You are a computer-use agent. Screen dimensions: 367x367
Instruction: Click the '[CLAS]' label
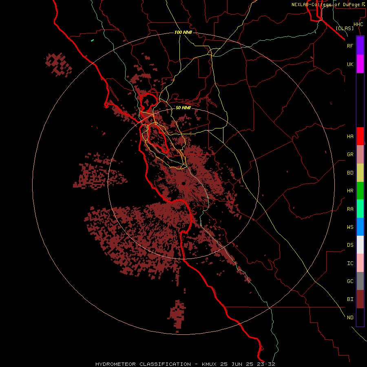point(345,28)
